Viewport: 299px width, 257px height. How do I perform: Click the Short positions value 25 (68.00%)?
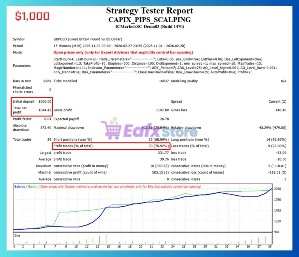[159, 139]
